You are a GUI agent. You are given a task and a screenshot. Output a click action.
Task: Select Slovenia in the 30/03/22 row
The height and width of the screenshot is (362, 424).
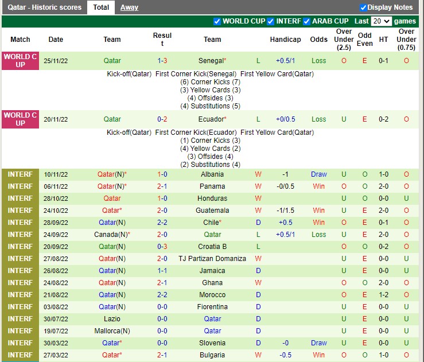pos(212,343)
